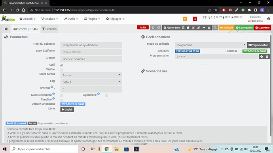Viewport: 273px width, 153px height.
Task: Open the Objet parent dropdown
Action: [91, 75]
